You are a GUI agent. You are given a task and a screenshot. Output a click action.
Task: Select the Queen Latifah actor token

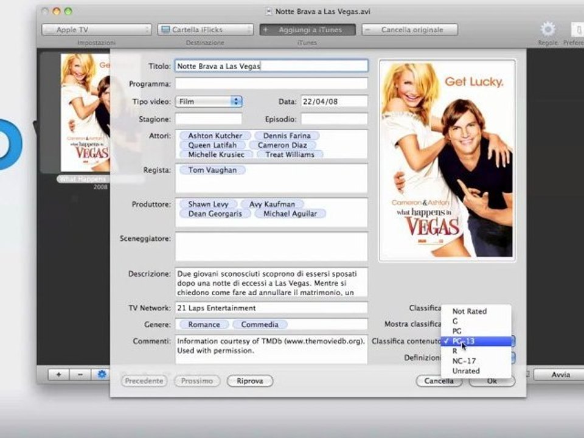pyautogui.click(x=212, y=145)
